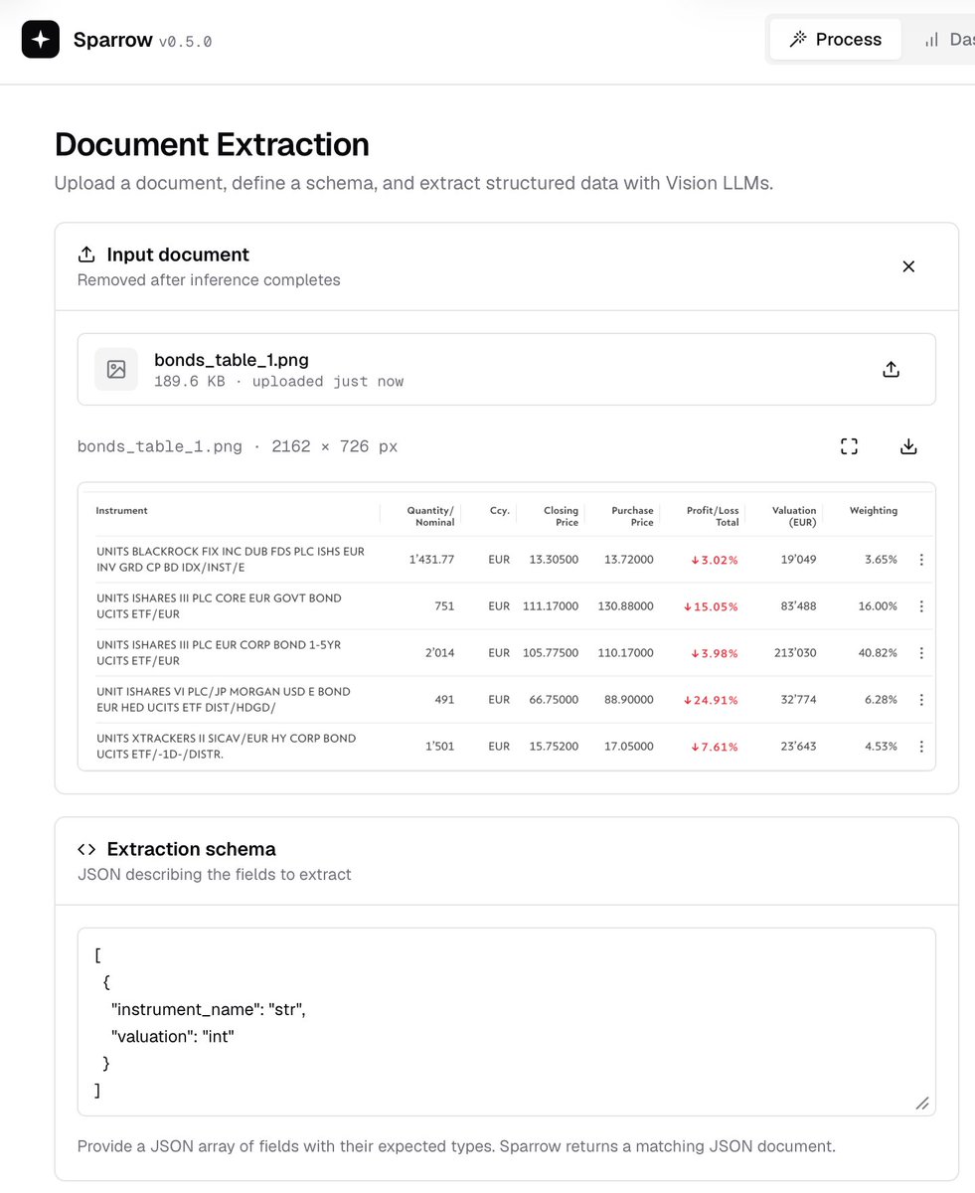Remove the input document with X icon

908,266
